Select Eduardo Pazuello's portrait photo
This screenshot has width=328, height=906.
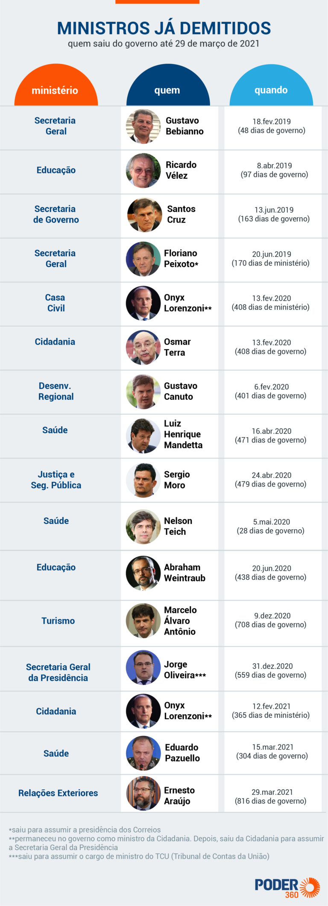pyautogui.click(x=143, y=753)
